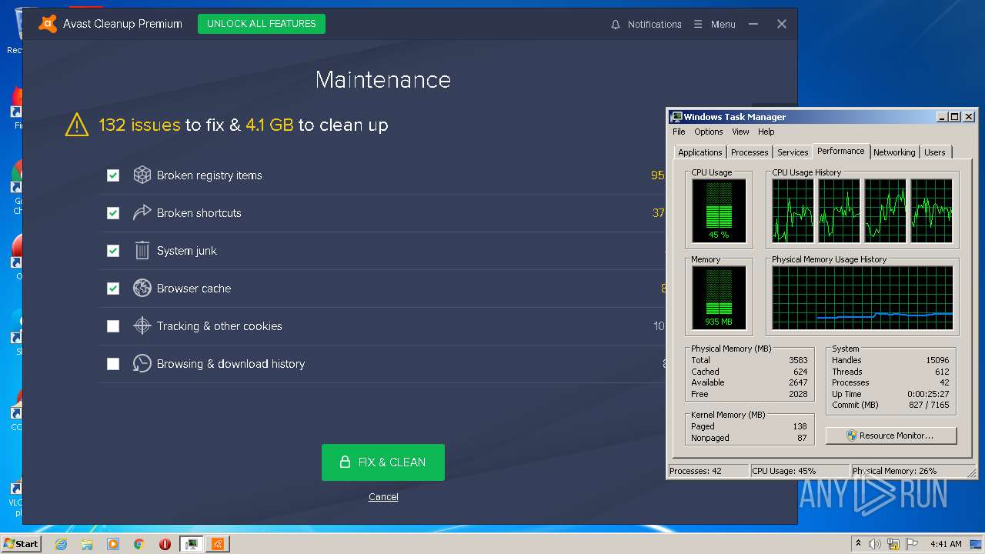This screenshot has width=985, height=554.
Task: Open the hamburger Menu
Action: coord(714,25)
